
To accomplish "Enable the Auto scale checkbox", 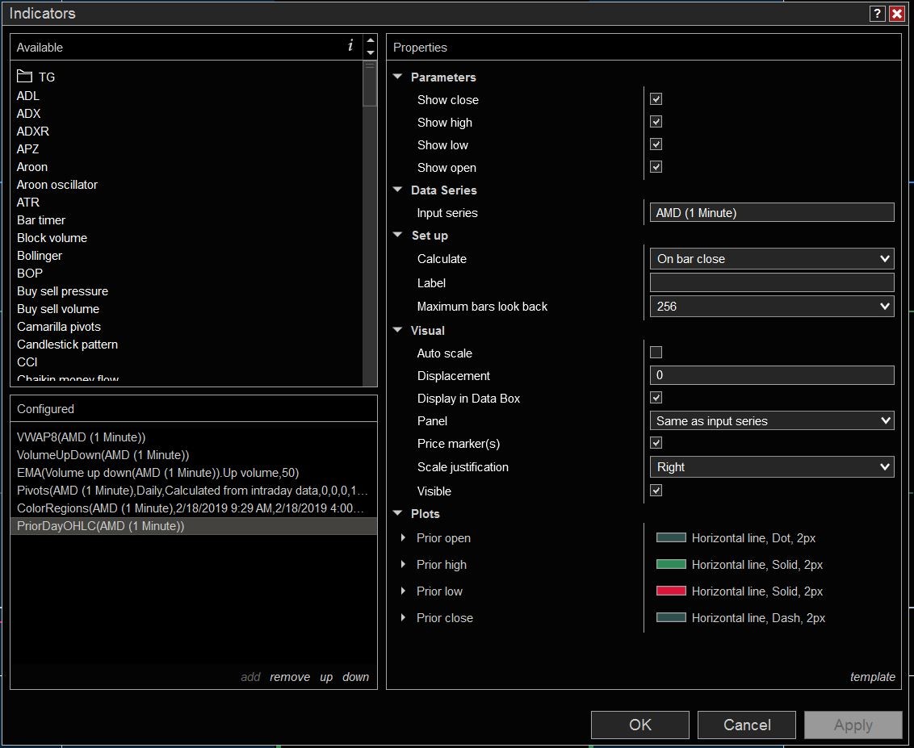I will click(656, 353).
